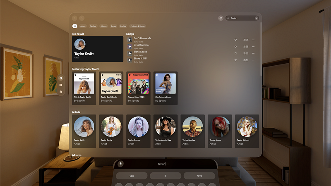Click the Don't Blame Me song title
331x186 pixels.
[x=142, y=38]
